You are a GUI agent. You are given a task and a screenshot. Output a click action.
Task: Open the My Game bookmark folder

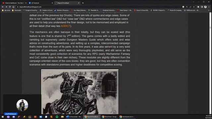pyautogui.click(x=6, y=10)
